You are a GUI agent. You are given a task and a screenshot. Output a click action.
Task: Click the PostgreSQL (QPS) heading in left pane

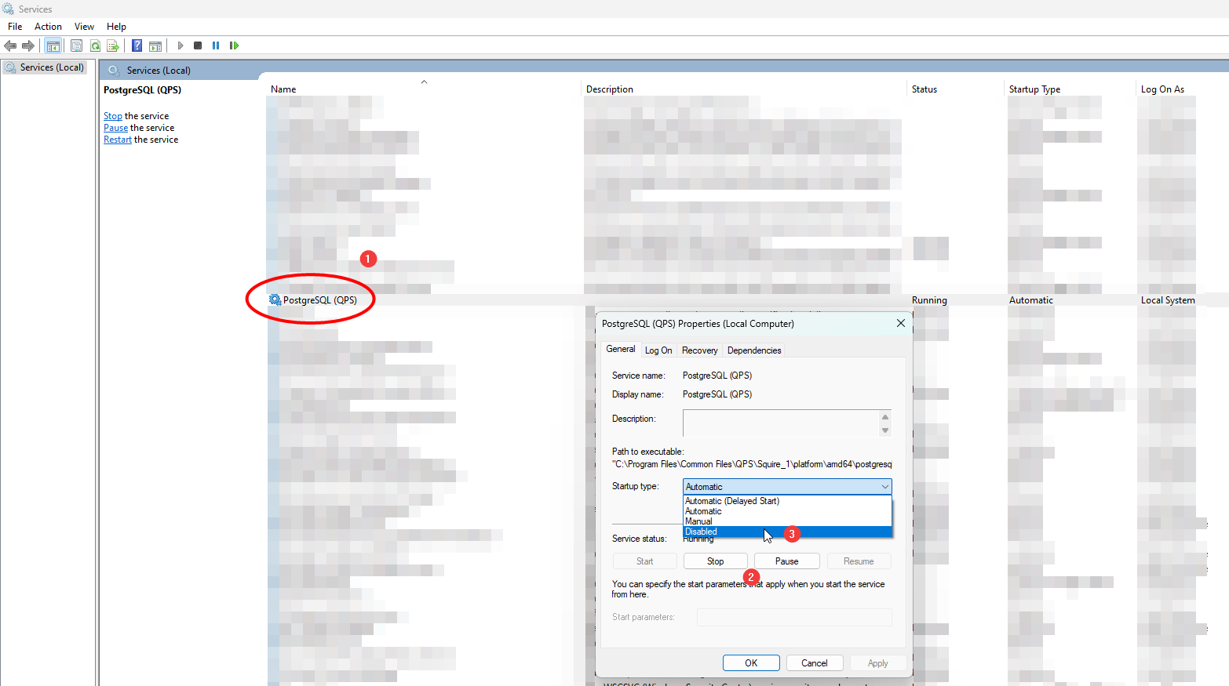tap(142, 90)
